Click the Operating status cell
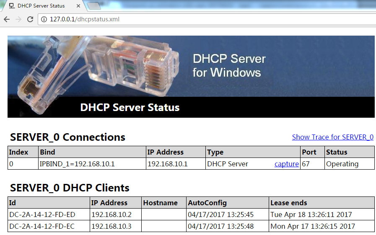Viewport: 376px width, 235px height. click(350, 164)
